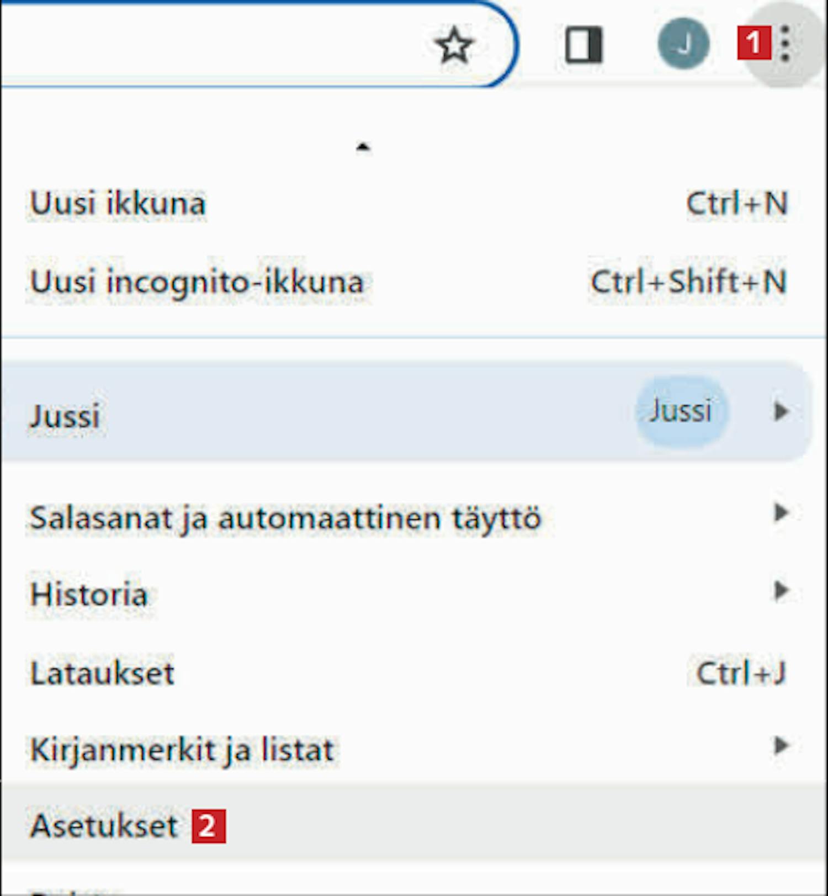
Task: Expand the Historia submenu arrow
Action: (x=781, y=591)
